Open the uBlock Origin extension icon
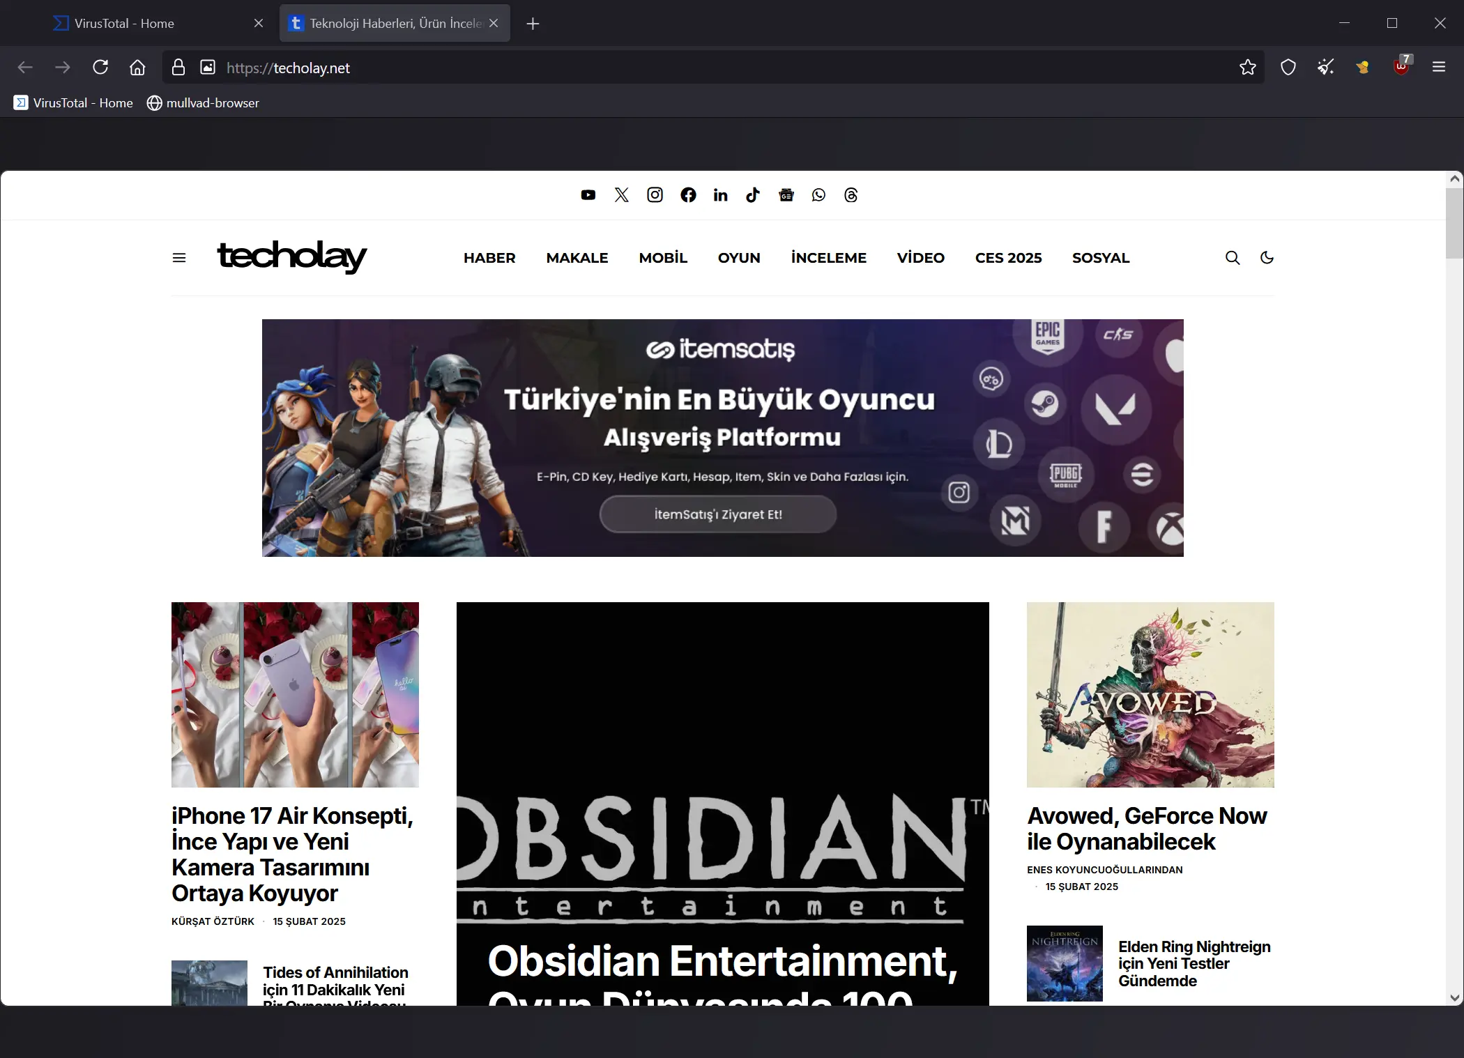The image size is (1464, 1058). point(1401,66)
